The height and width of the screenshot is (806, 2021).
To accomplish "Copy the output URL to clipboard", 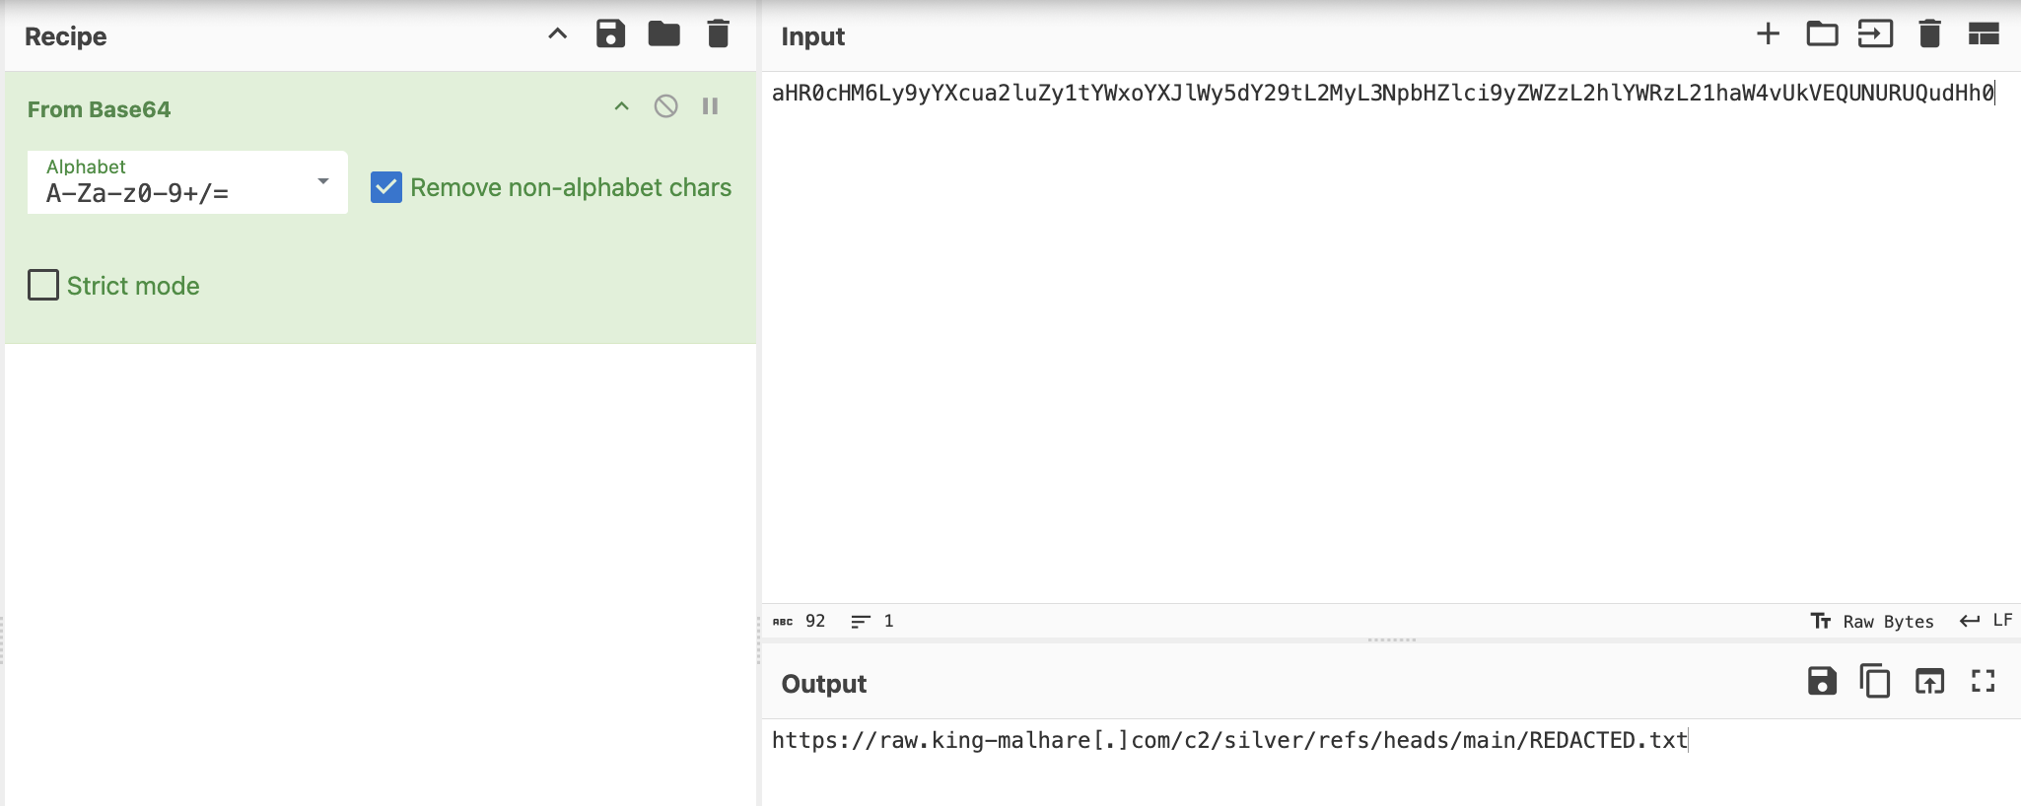I will 1874,681.
